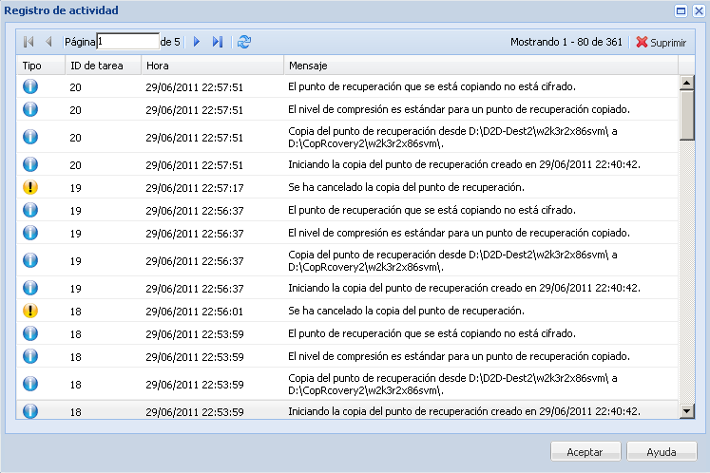Viewport: 710px width, 473px height.
Task: Go to the first page of log
Action: coord(29,42)
